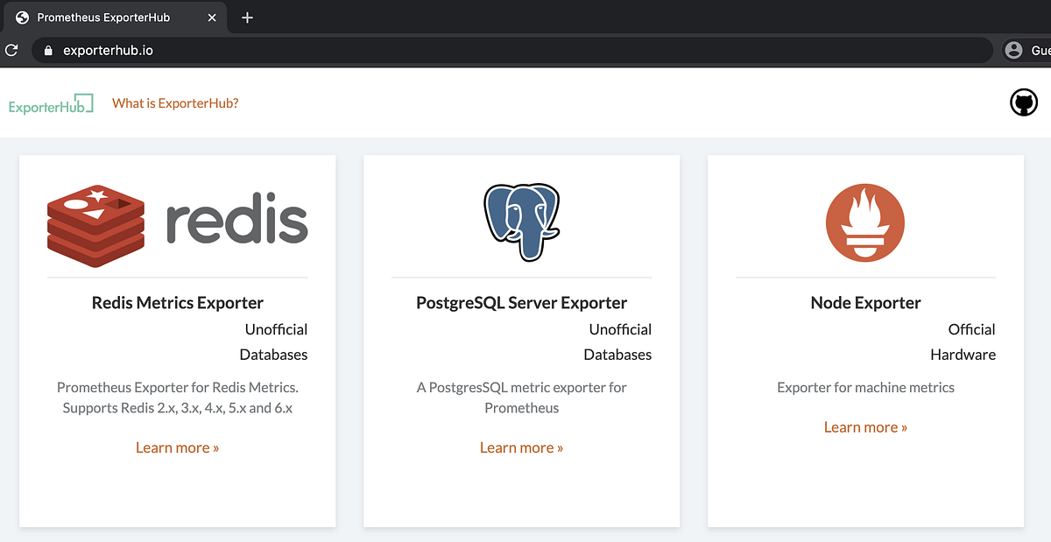Click the Hardware category label
Screen dimensions: 1051x542
pos(963,354)
